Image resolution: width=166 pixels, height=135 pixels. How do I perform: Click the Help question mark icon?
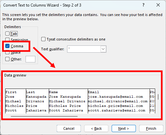[143, 5]
